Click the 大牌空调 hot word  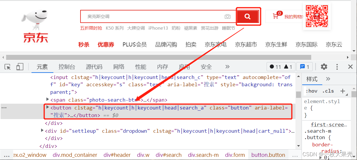coord(136,28)
